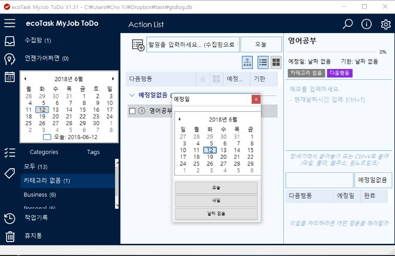The width and height of the screenshot is (395, 256).
Task: Switch to hierarchy tree view icon
Action: pos(247,62)
